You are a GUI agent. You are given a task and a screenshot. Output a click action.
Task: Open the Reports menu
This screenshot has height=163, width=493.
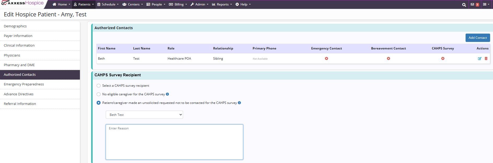222,4
